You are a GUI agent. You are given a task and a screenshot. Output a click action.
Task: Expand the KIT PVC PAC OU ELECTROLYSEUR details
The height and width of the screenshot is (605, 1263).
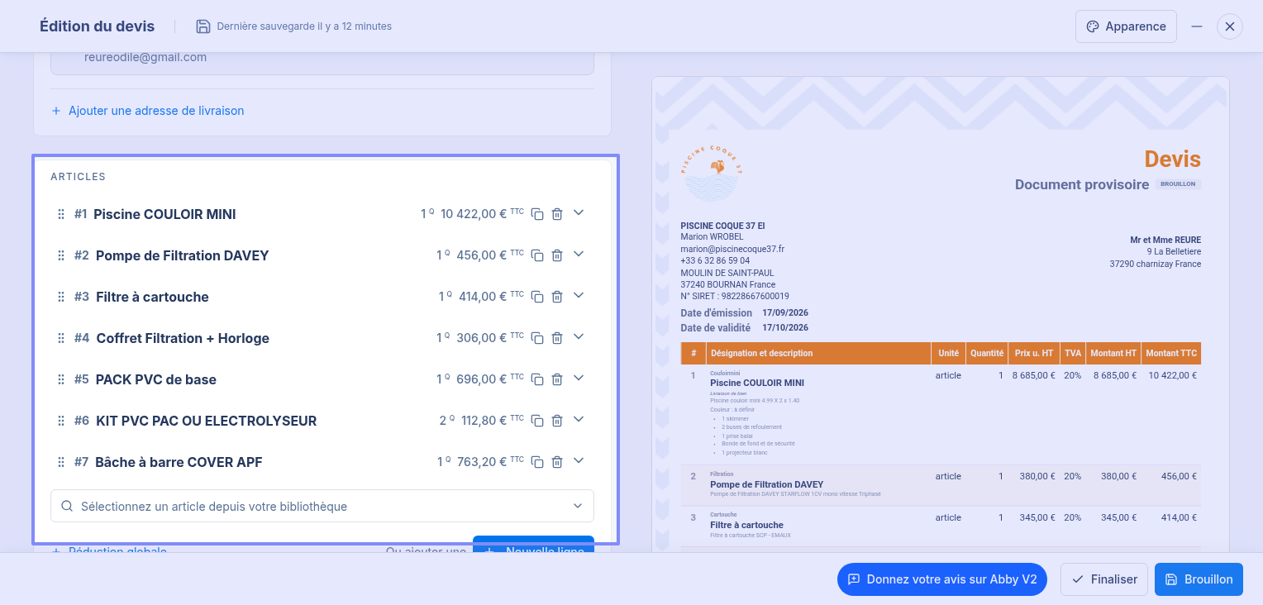click(x=579, y=420)
